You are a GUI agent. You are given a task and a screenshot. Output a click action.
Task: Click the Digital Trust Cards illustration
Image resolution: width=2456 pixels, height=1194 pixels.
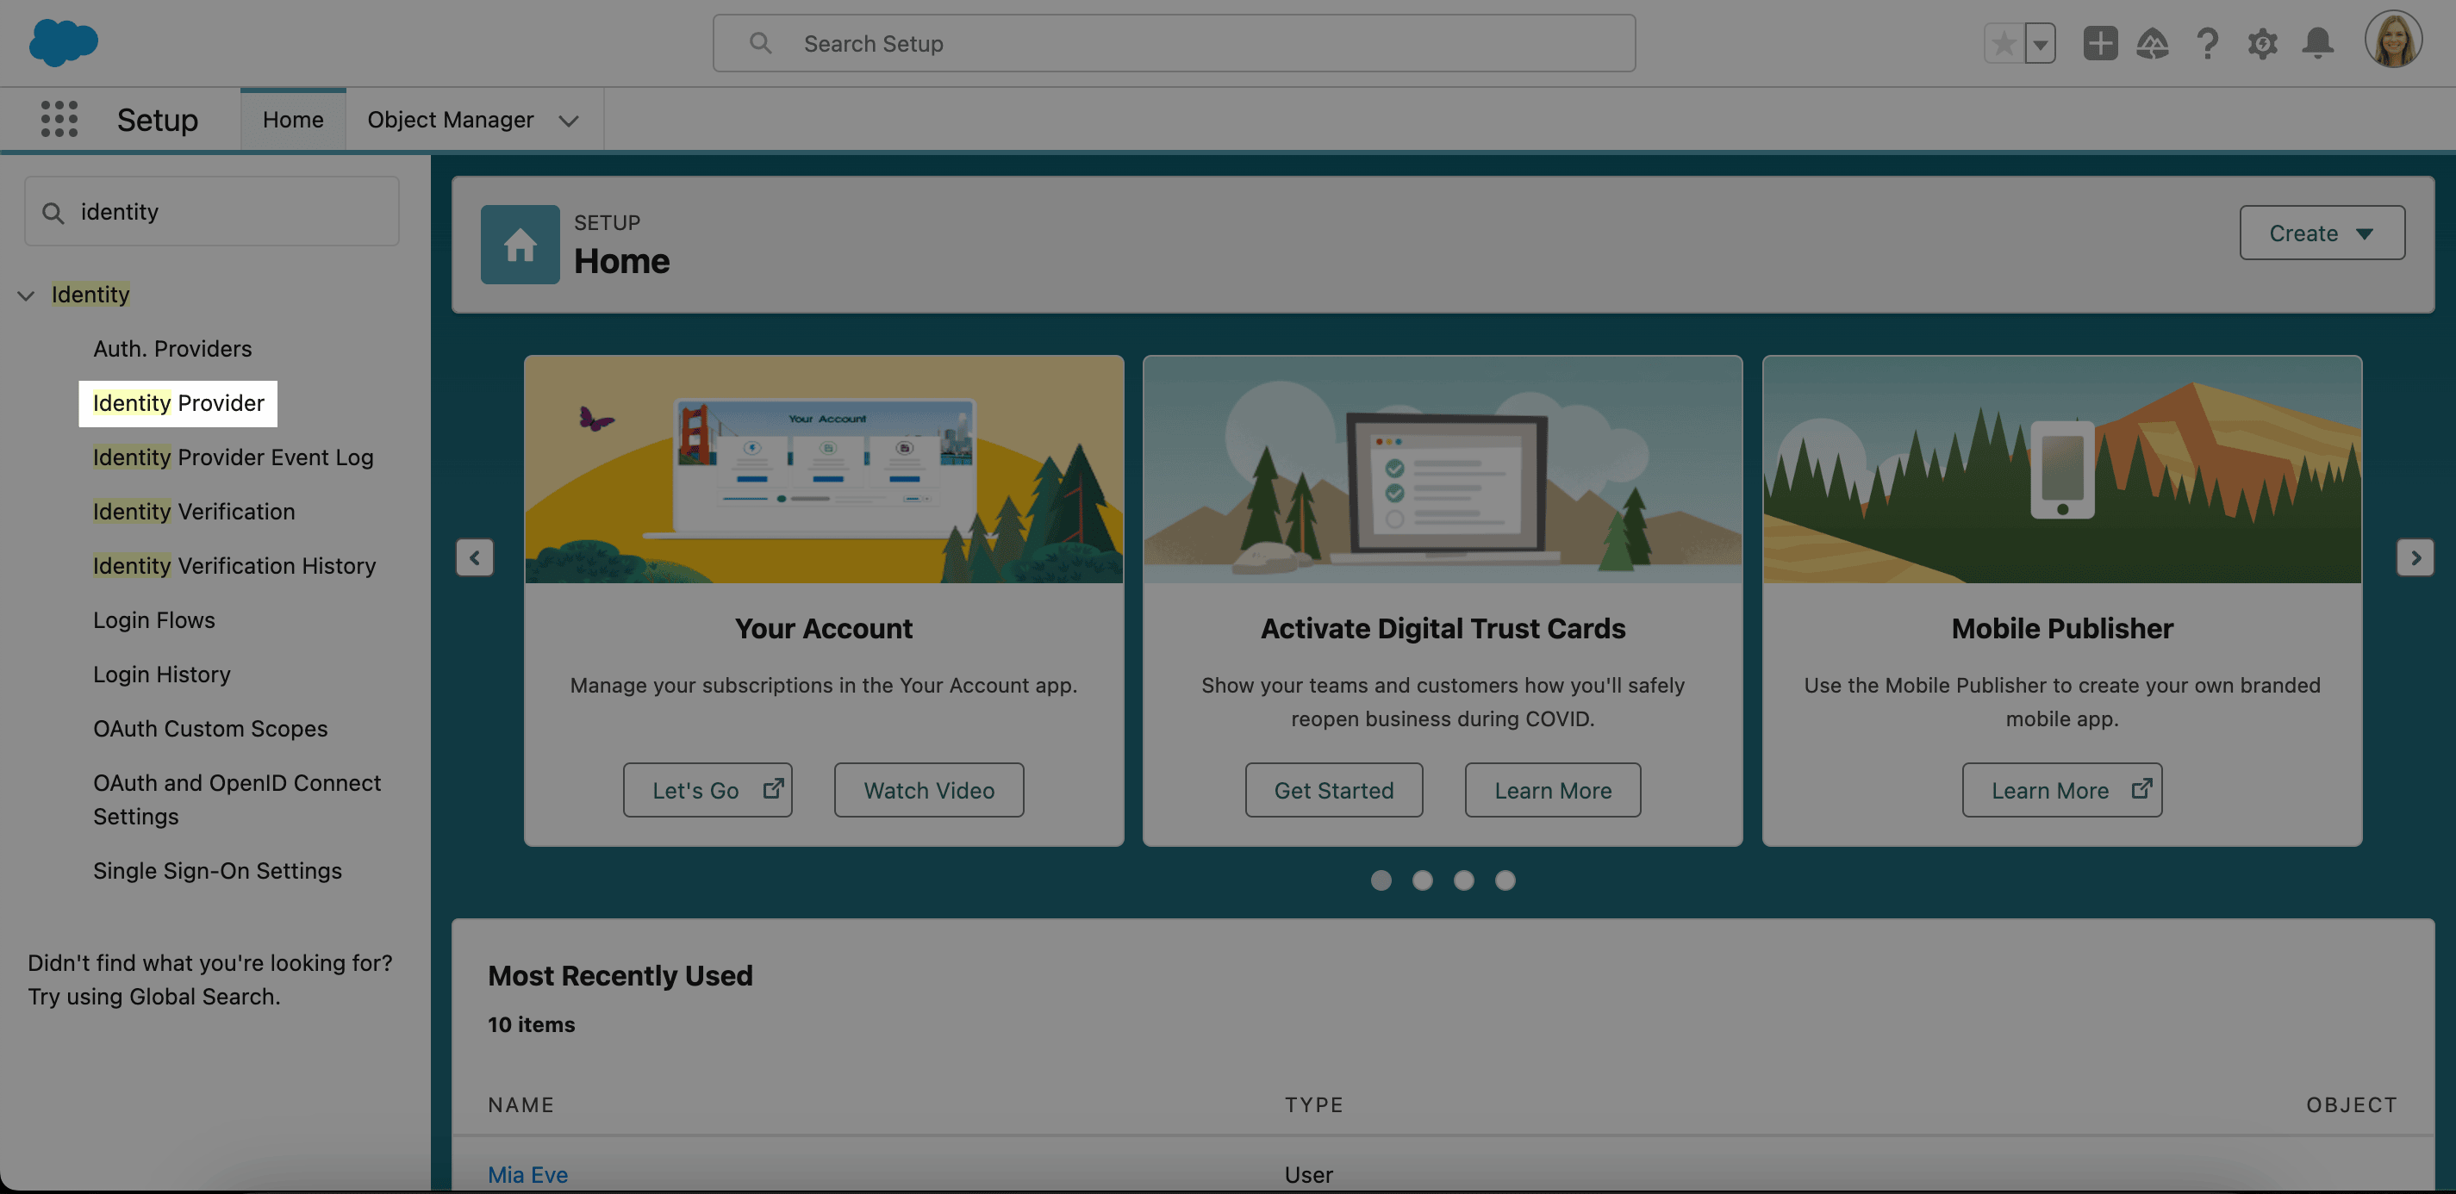pyautogui.click(x=1443, y=470)
